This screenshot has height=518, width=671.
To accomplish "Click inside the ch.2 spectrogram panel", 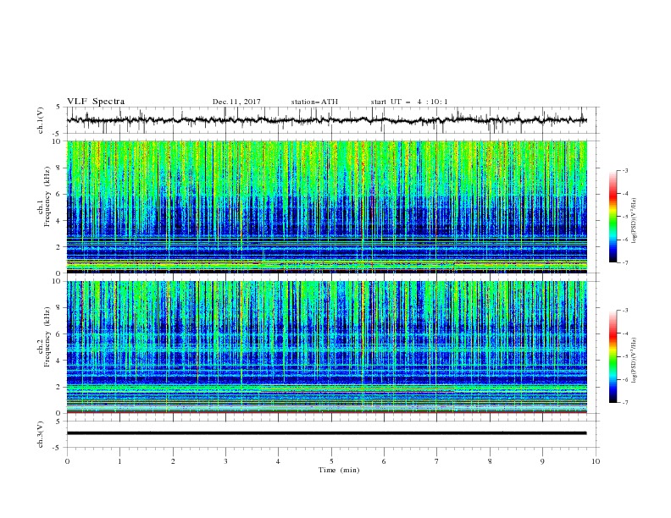I will pyautogui.click(x=326, y=347).
